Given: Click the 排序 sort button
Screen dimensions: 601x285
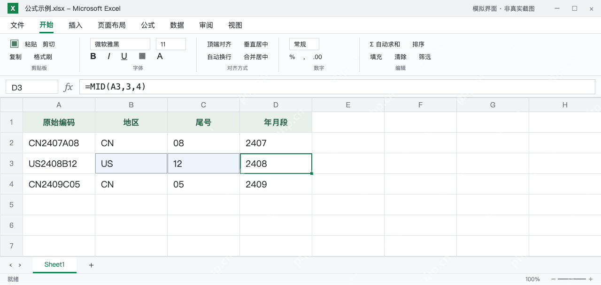Looking at the screenshot, I should pos(418,45).
